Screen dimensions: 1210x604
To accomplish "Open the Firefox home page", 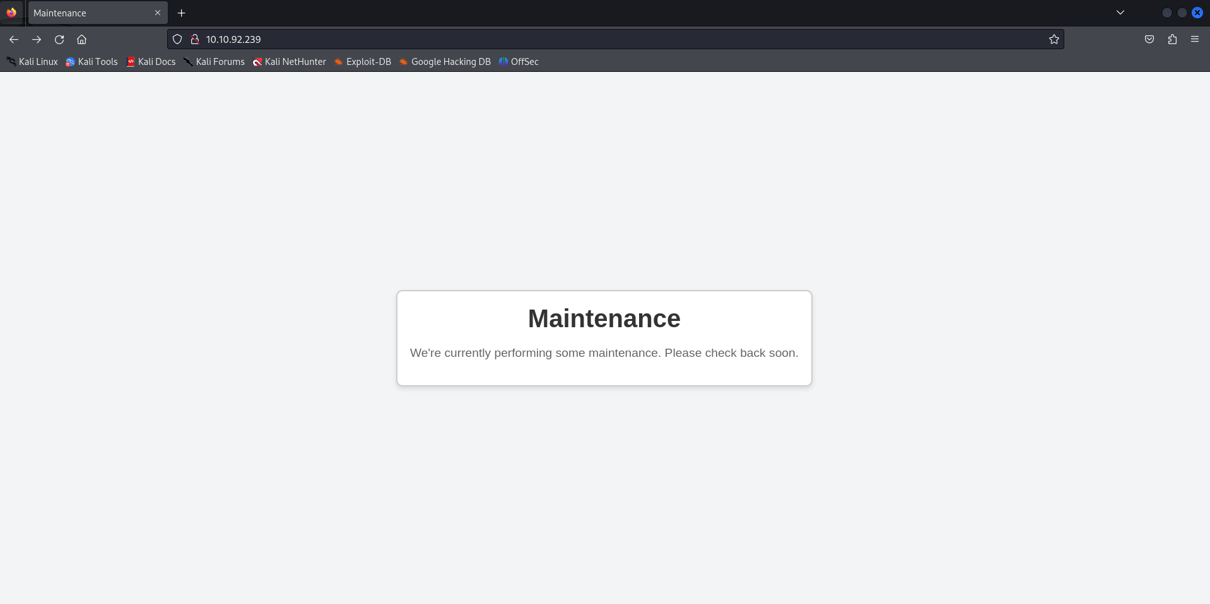I will click(x=82, y=39).
